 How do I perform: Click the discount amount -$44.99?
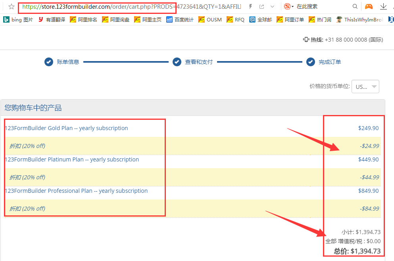coord(369,177)
